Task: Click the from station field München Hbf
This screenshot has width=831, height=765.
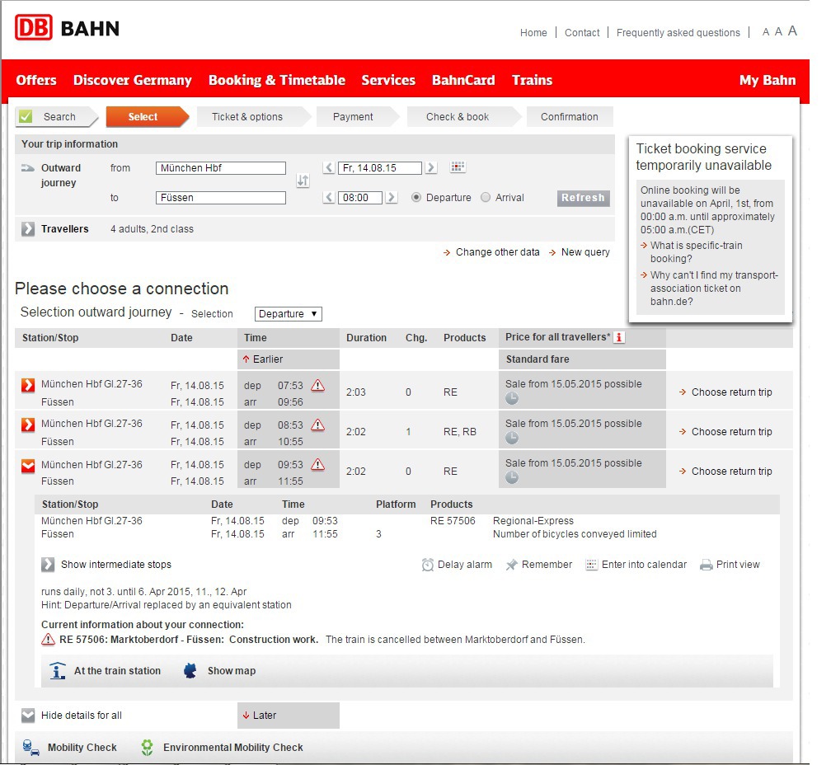Action: coord(220,168)
